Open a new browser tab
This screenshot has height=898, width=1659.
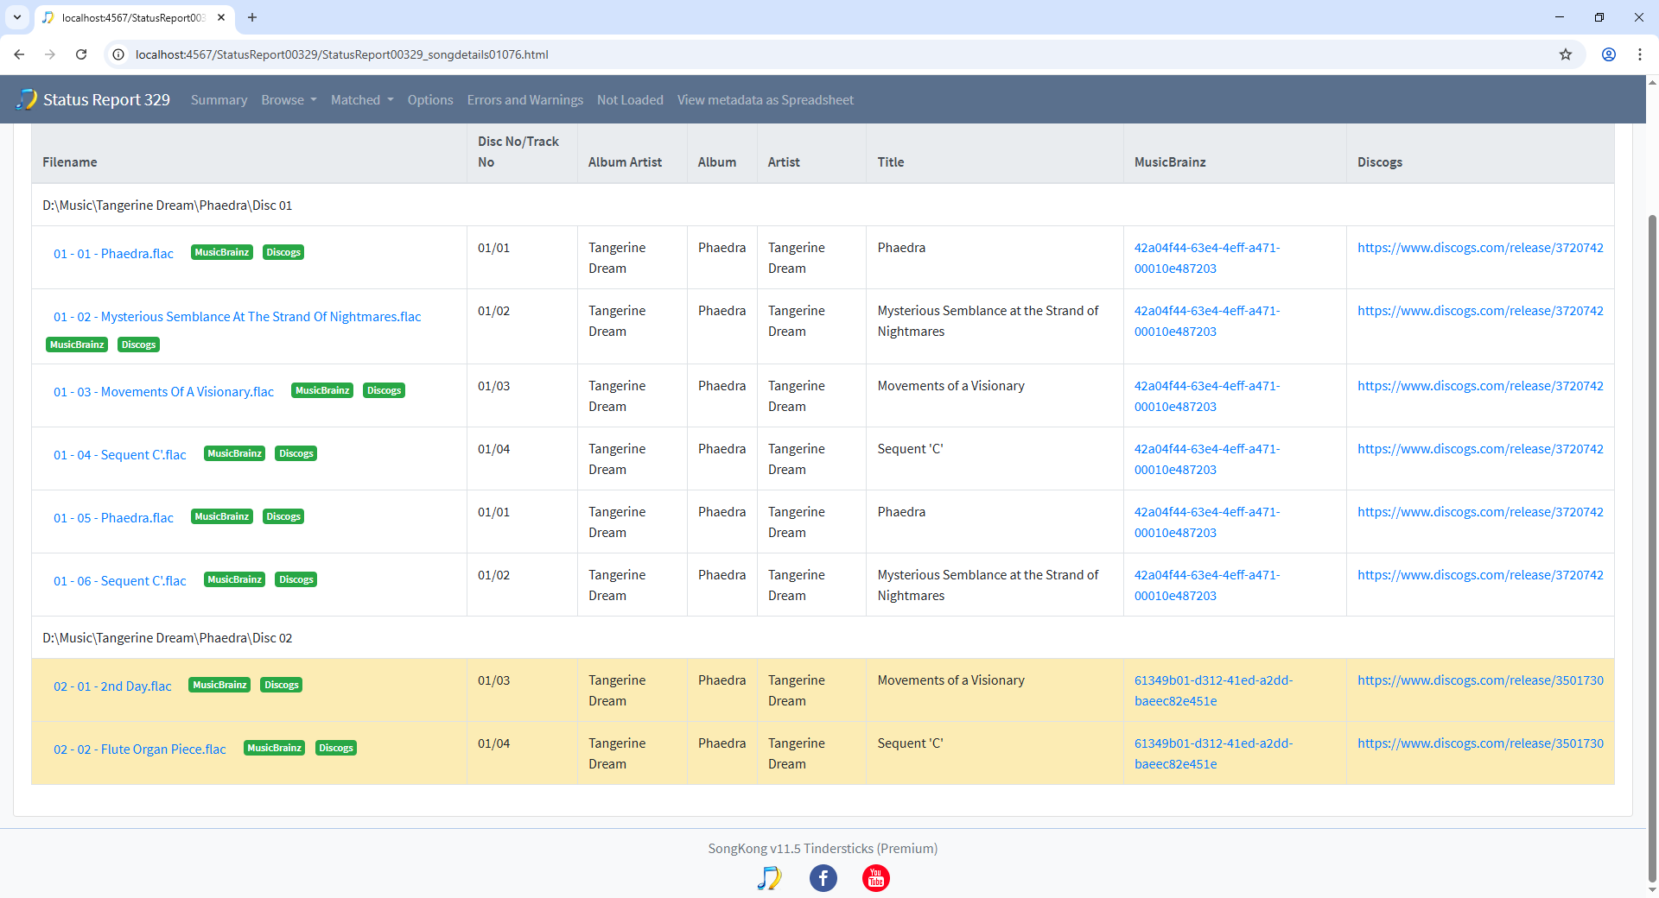click(x=252, y=17)
